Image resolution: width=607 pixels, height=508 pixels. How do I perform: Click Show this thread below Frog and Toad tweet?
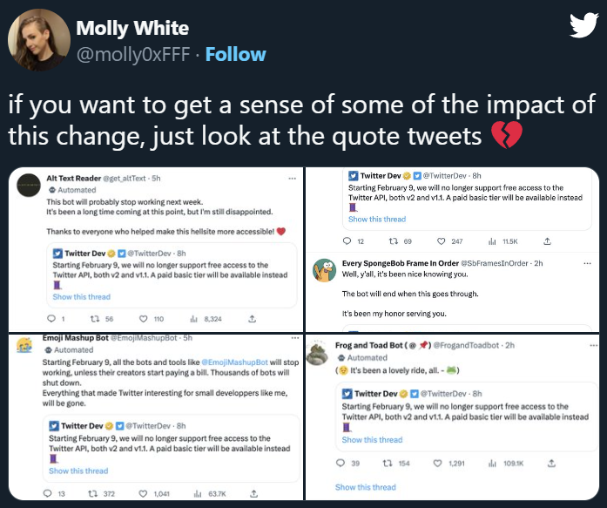(x=365, y=487)
